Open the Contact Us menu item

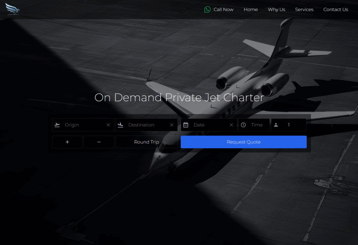(336, 9)
